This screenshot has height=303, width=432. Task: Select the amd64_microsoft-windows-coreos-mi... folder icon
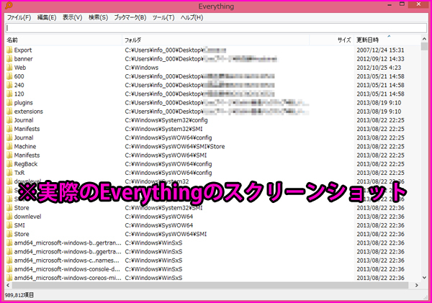9,278
